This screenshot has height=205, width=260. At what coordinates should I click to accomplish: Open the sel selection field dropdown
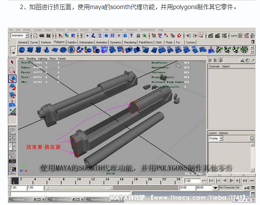(234, 35)
